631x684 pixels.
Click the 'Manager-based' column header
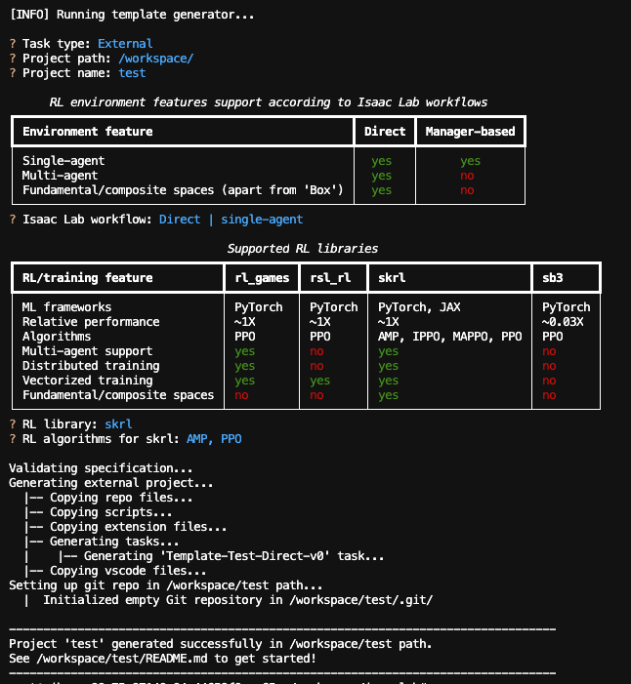470,132
